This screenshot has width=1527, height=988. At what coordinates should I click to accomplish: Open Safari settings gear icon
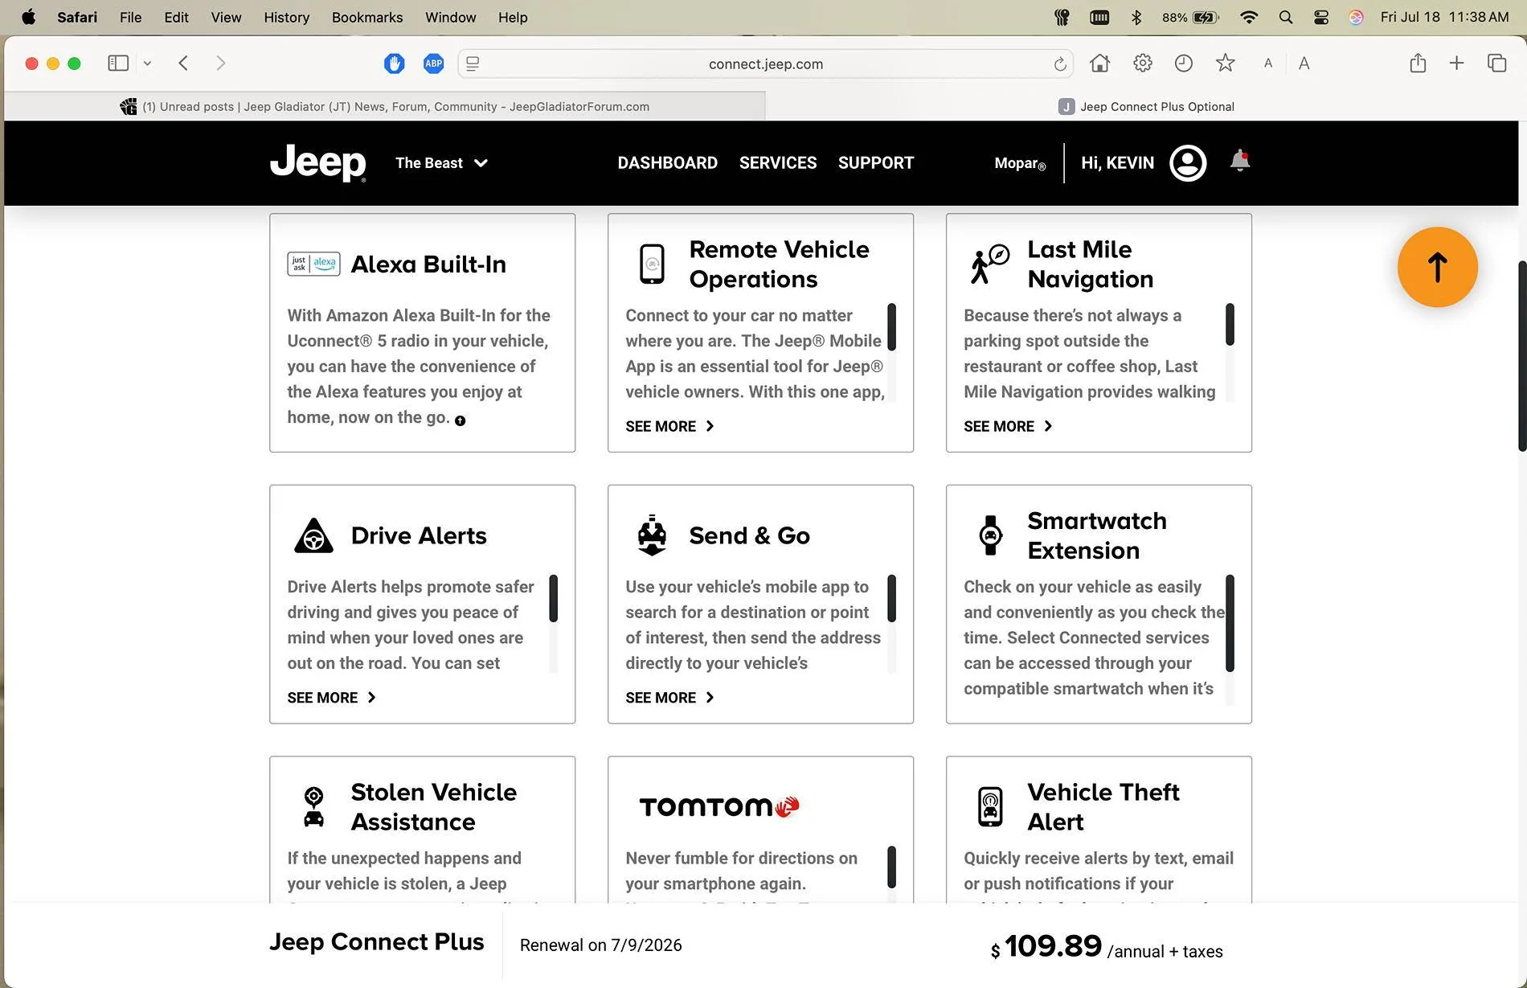click(1142, 63)
